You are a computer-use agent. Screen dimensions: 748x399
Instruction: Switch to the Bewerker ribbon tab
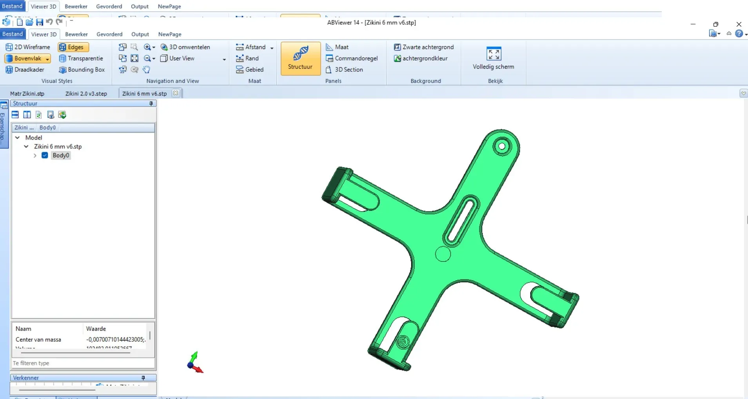pyautogui.click(x=76, y=34)
